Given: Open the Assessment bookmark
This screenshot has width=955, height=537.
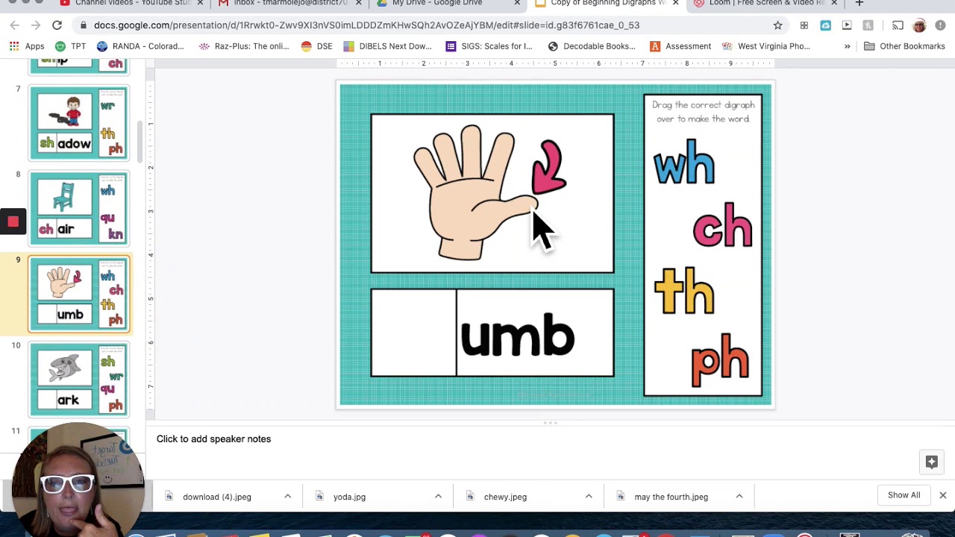Looking at the screenshot, I should 680,46.
